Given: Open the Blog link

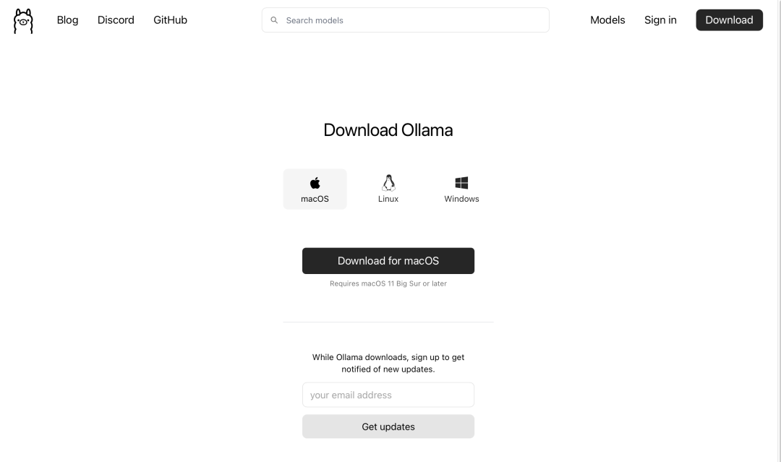Looking at the screenshot, I should tap(67, 20).
